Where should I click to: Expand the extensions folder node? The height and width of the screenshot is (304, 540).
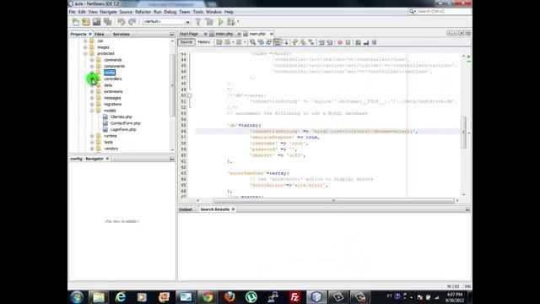pos(92,92)
